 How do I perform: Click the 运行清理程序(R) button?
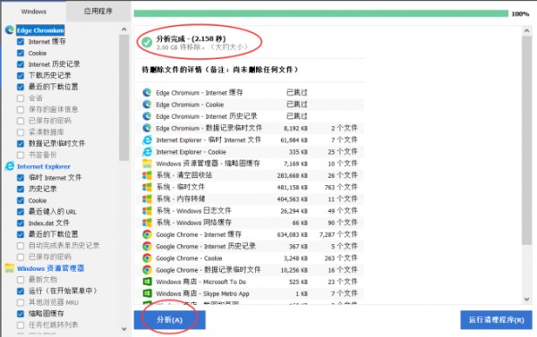click(x=496, y=320)
